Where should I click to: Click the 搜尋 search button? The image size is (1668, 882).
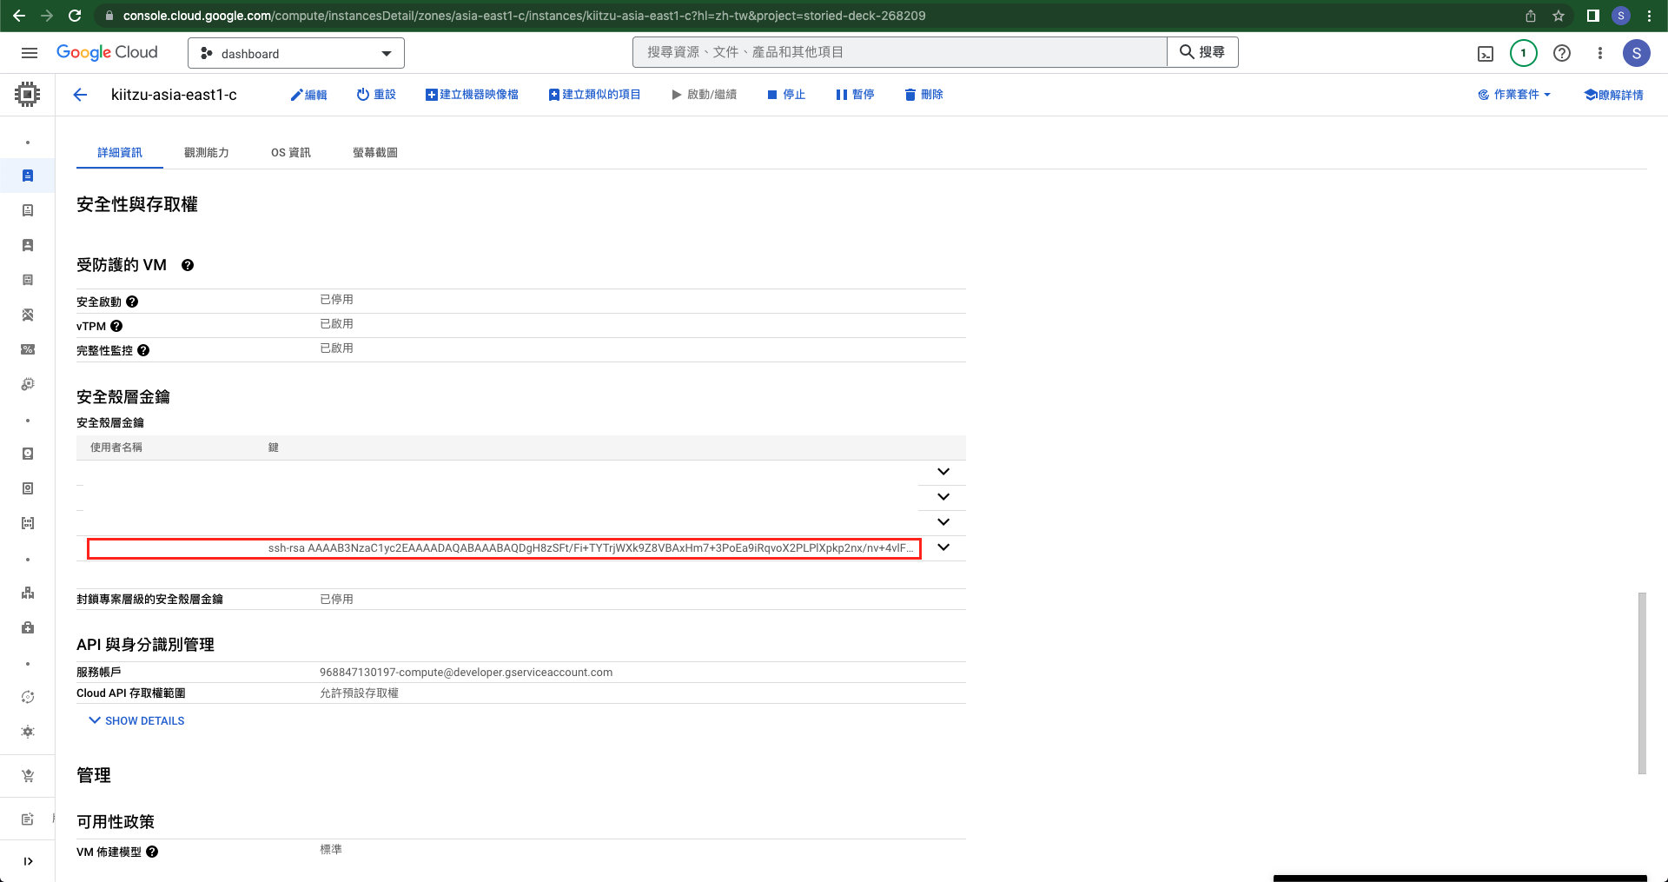(x=1202, y=52)
